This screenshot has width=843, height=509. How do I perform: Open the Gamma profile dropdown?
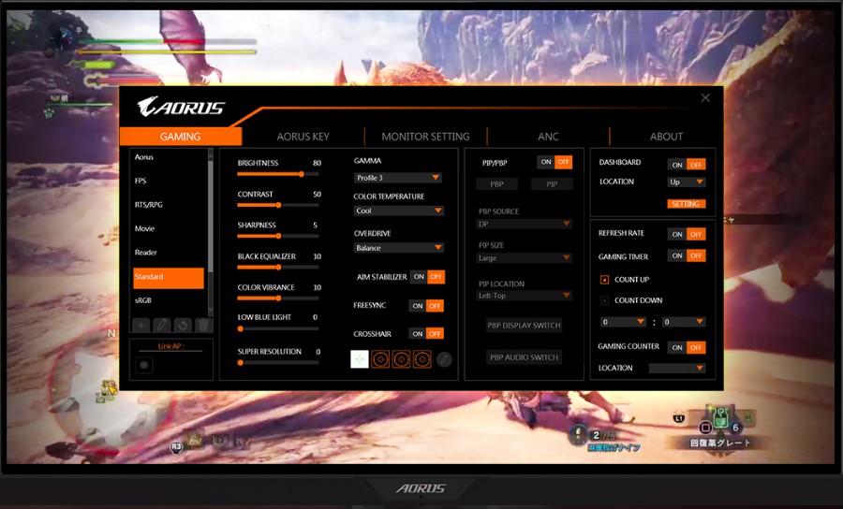click(x=398, y=178)
